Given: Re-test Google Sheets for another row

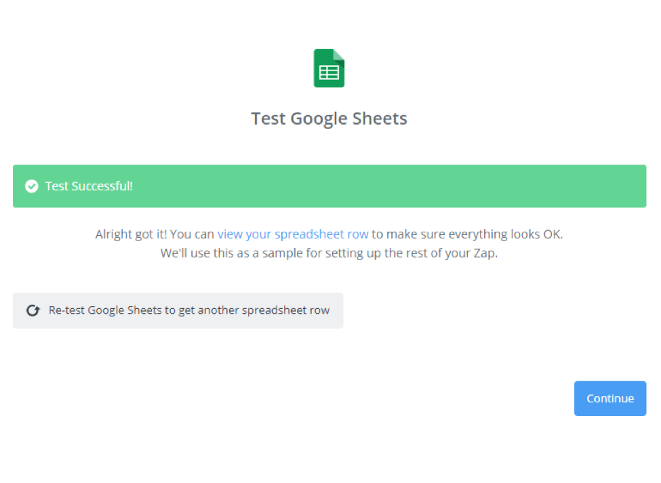Looking at the screenshot, I should [178, 310].
